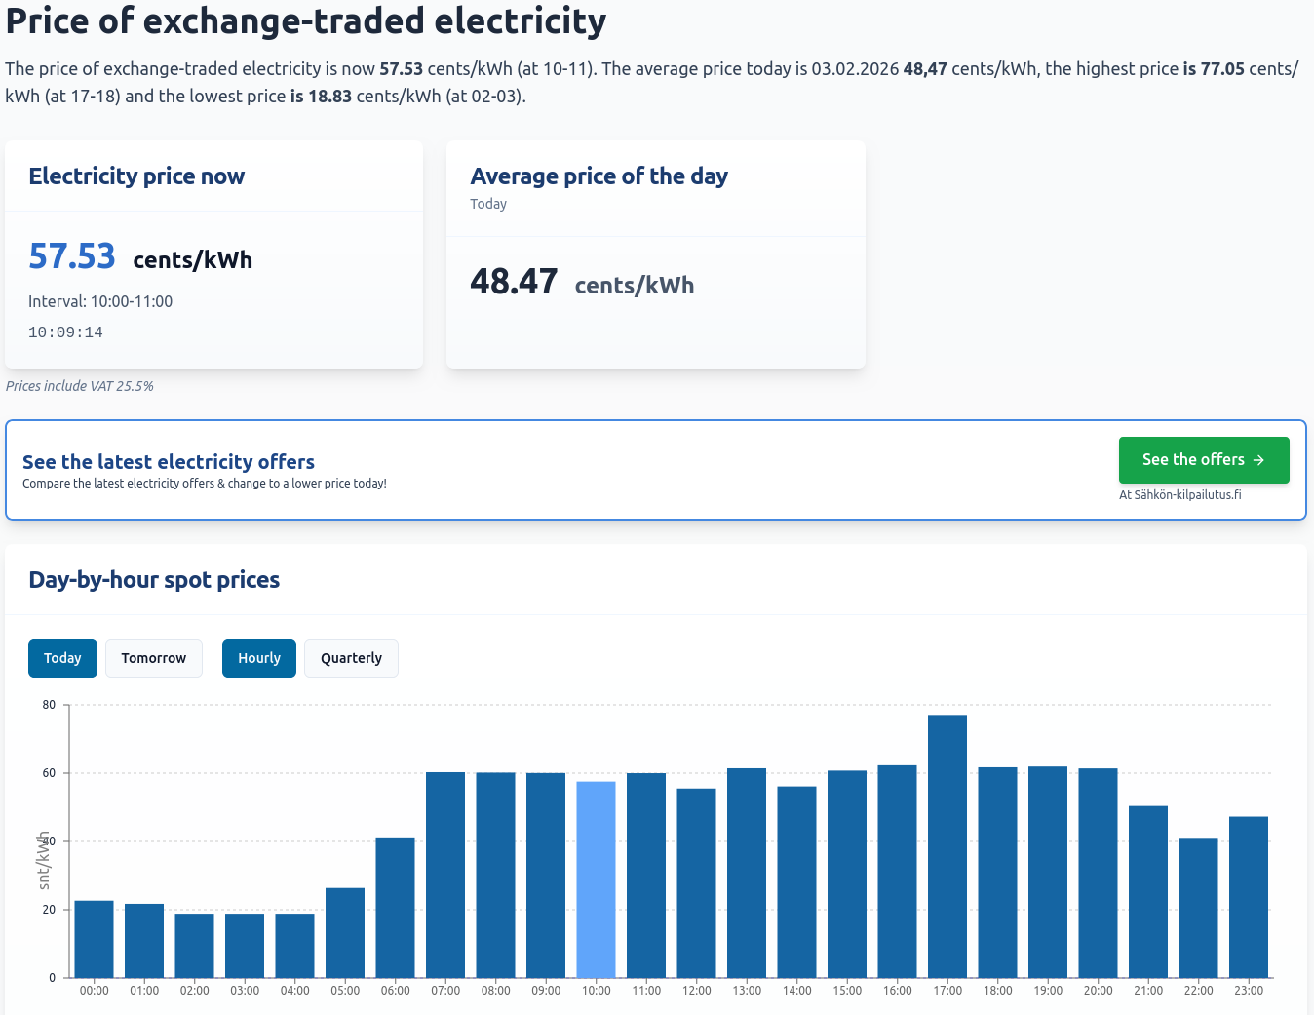
Task: Select the 14:00 price bar
Action: 796,882
